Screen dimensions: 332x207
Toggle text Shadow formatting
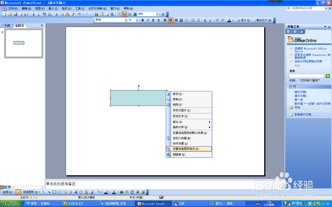click(x=158, y=20)
